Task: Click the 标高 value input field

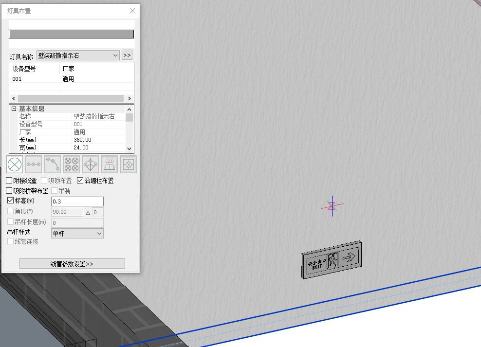Action: point(77,201)
